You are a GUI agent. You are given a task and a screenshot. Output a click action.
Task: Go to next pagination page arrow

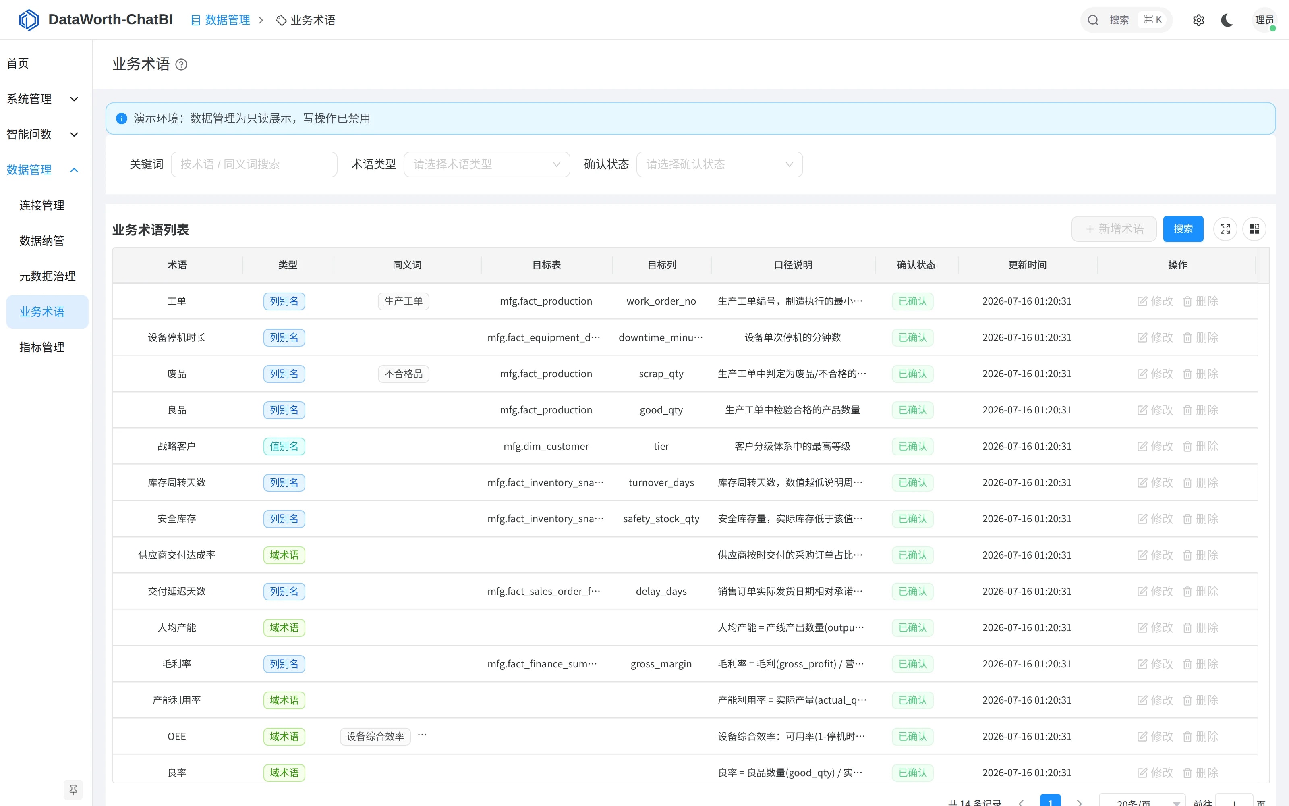[1079, 802]
